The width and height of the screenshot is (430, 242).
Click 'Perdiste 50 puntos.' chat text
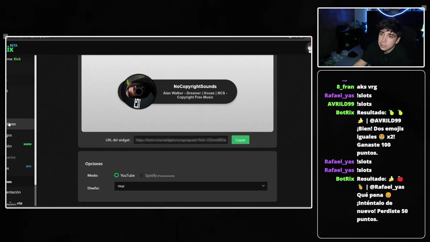(x=382, y=215)
